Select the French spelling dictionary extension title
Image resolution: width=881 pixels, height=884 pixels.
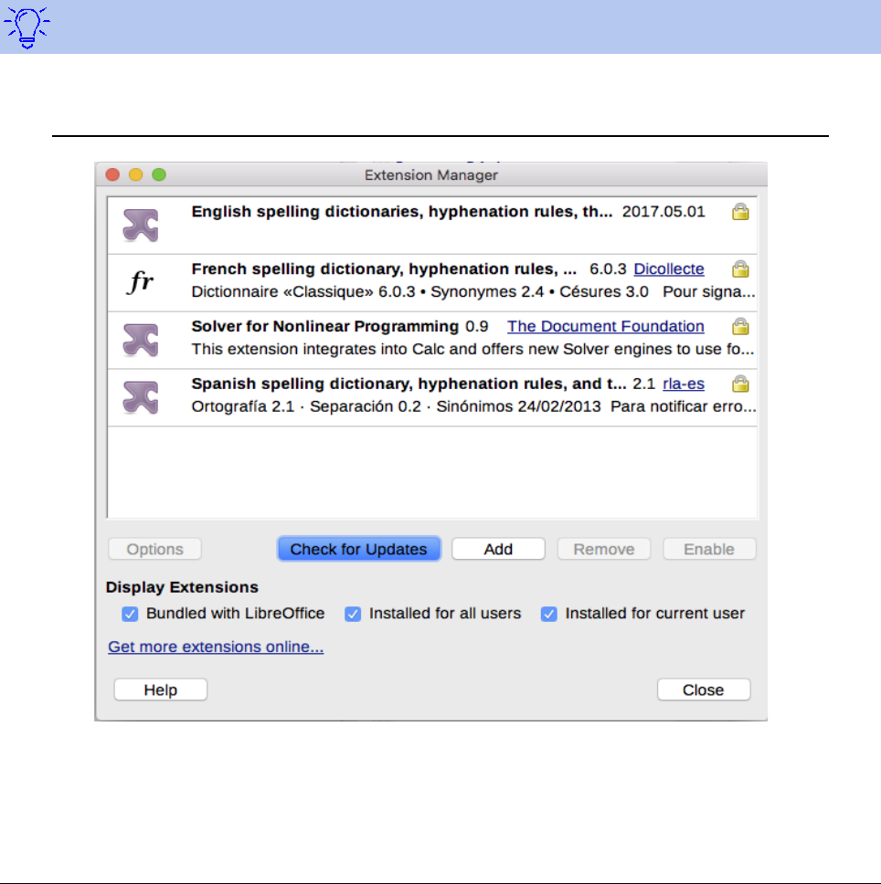point(384,268)
